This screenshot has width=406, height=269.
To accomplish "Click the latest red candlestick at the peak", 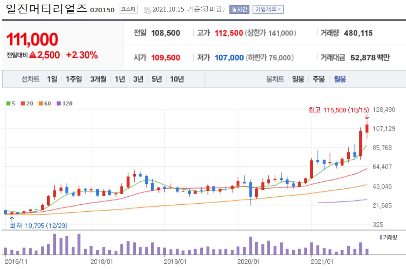I will tap(367, 129).
